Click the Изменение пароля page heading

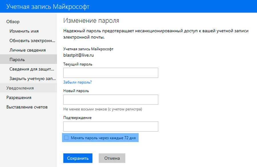click(91, 21)
